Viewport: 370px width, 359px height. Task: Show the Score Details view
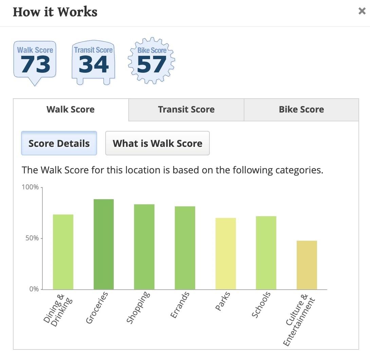59,143
